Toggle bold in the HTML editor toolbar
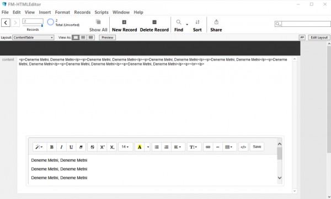 click(51, 147)
